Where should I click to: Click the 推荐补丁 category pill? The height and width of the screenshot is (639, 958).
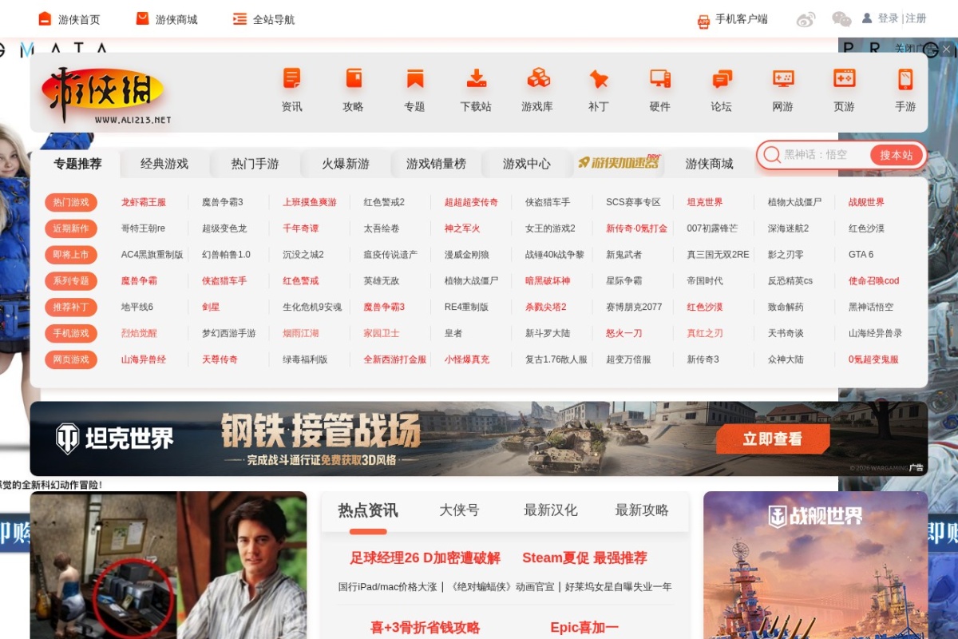pyautogui.click(x=71, y=307)
